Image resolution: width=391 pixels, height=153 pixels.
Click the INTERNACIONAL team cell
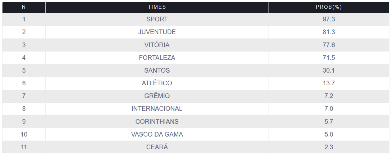tap(157, 109)
